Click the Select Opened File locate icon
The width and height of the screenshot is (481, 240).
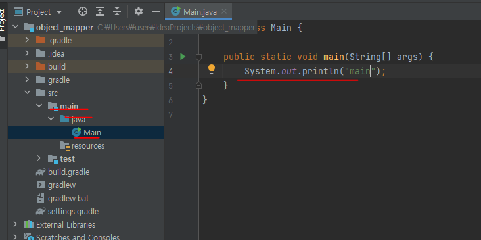[83, 12]
